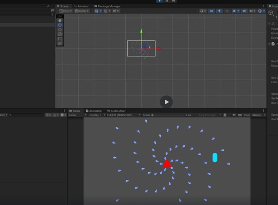Screen dimensions: 278x205
Task: Open the Scene draw mode dropdown
Action: click(x=203, y=11)
